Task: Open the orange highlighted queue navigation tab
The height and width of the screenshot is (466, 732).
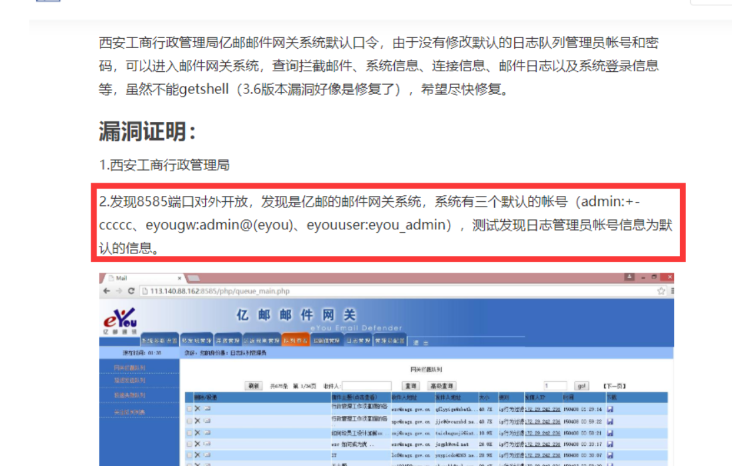Action: [x=296, y=341]
